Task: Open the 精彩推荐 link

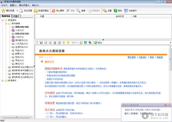Action: (x=132, y=57)
